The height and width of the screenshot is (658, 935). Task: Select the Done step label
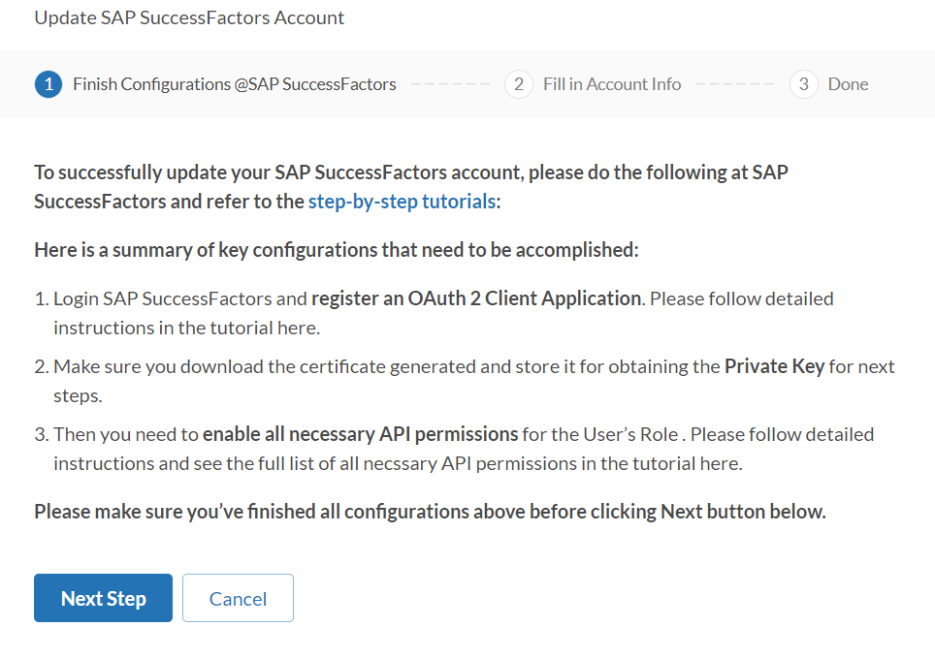(x=848, y=84)
